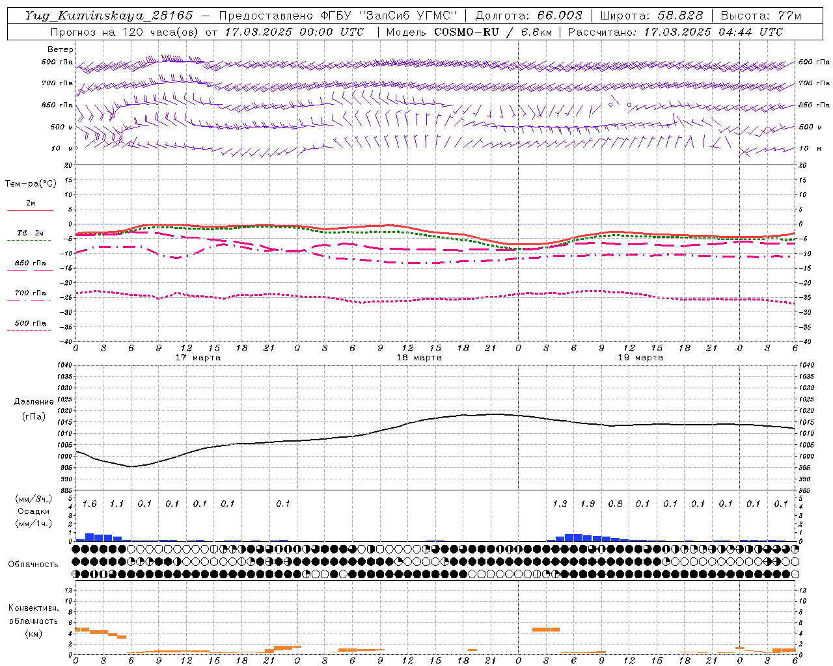Select the 850 гПа temperature legend entry
This screenshot has width=833, height=666.
click(x=30, y=263)
